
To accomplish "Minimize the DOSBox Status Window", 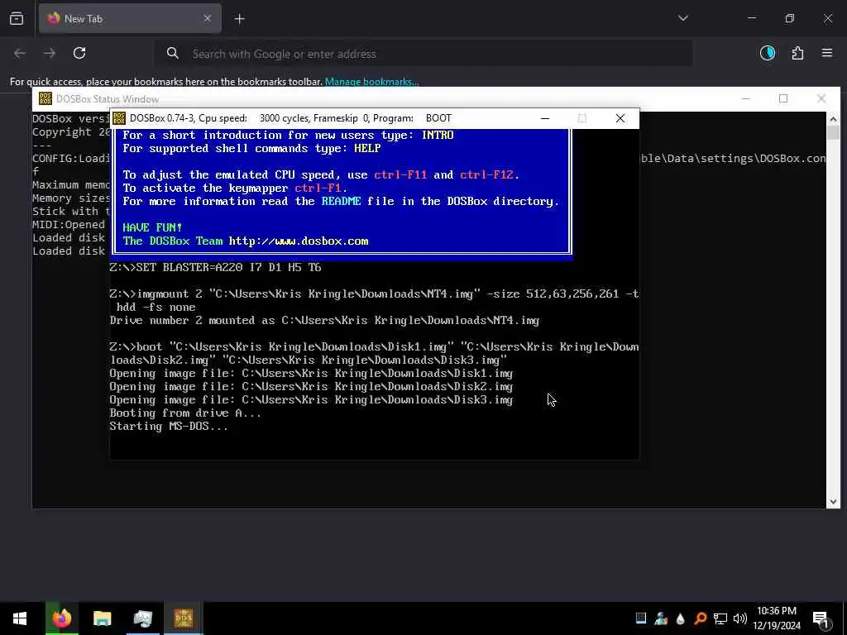I will [746, 99].
